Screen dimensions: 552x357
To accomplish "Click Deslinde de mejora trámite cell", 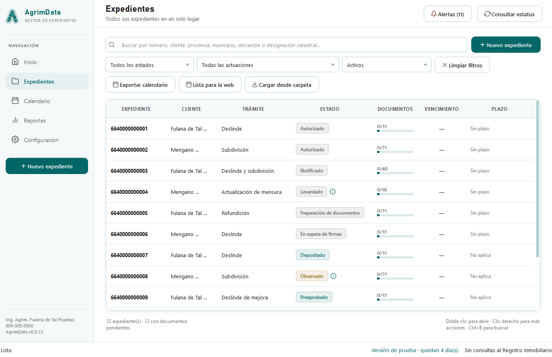I will click(245, 297).
